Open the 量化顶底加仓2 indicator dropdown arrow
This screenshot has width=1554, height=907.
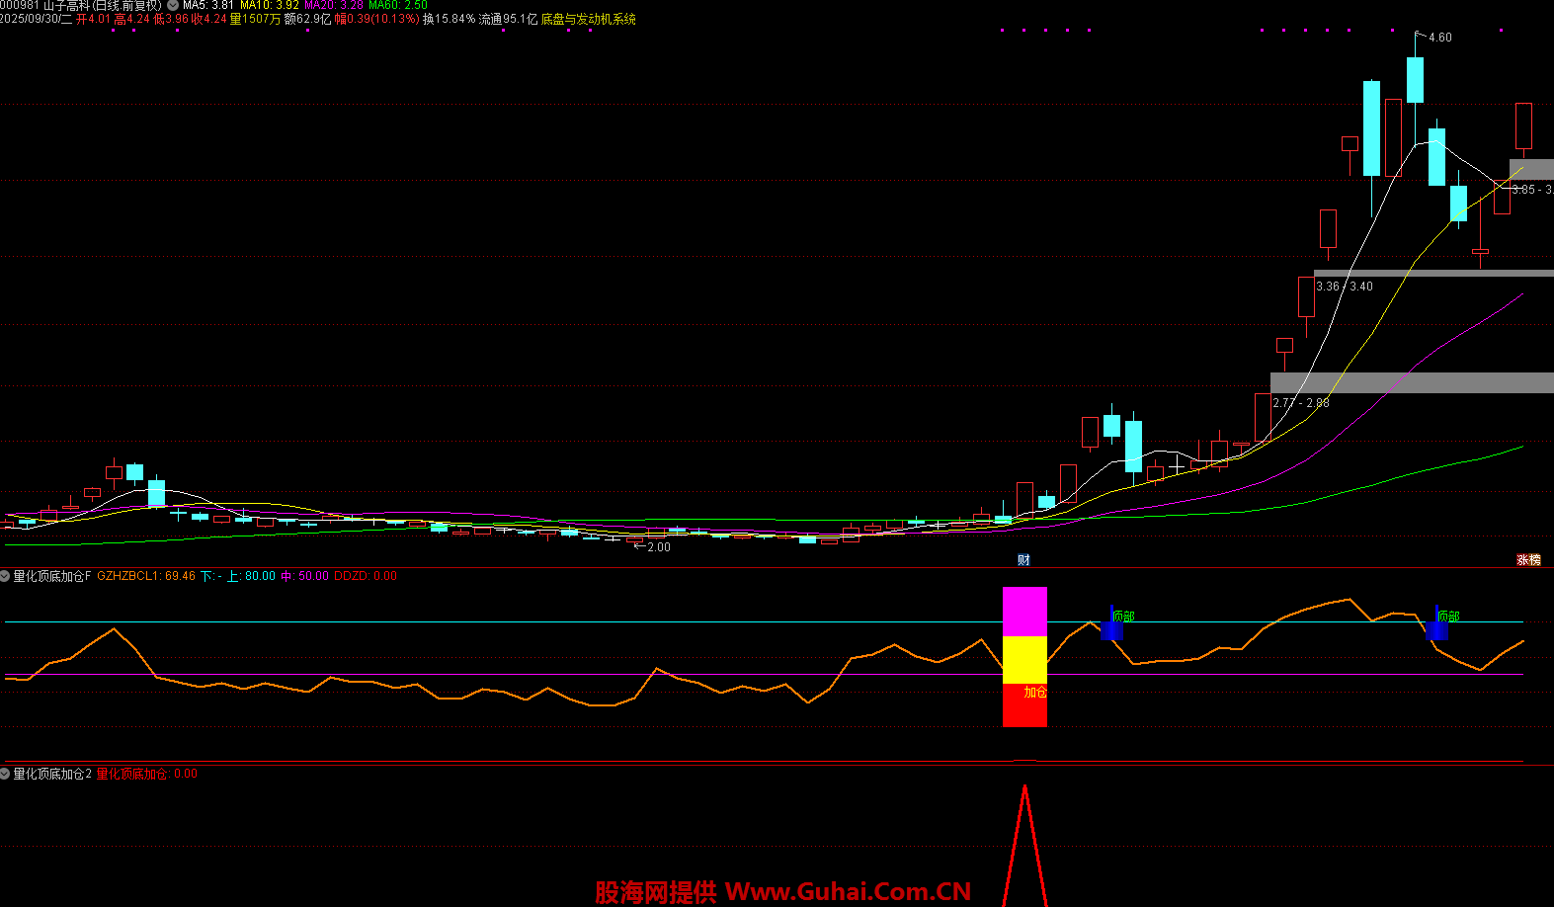[x=6, y=774]
